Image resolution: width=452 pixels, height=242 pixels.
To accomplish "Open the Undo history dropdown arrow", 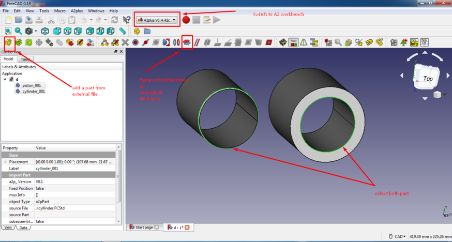I will point(92,20).
